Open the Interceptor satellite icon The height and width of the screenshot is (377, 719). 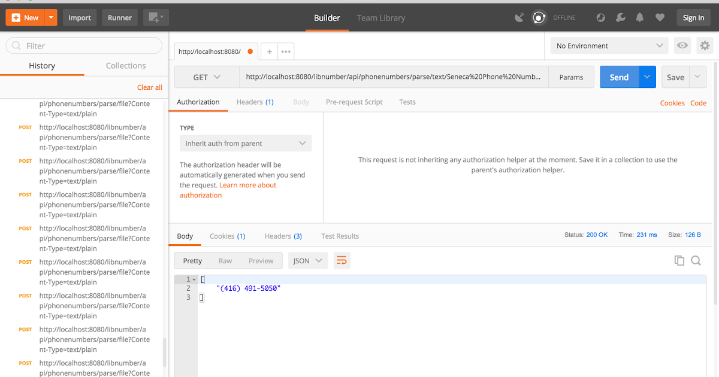coord(519,17)
